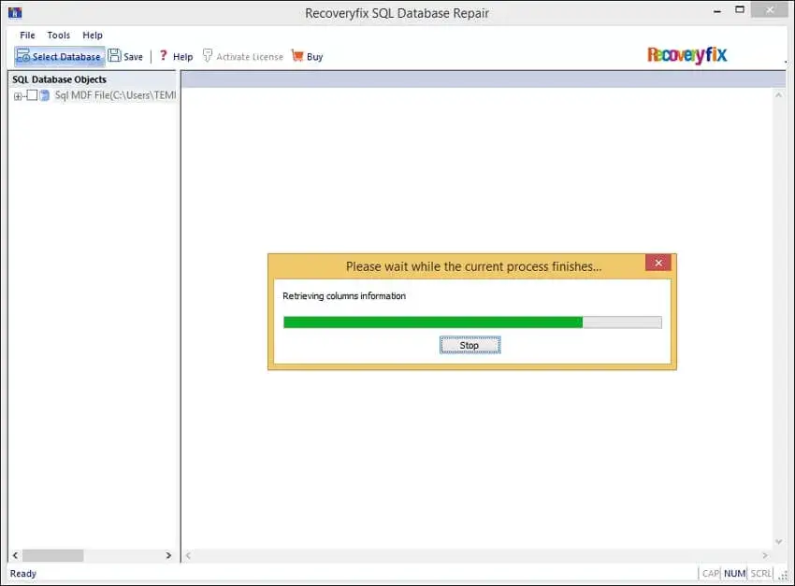Click the app icon in title bar
The height and width of the screenshot is (586, 795).
15,12
